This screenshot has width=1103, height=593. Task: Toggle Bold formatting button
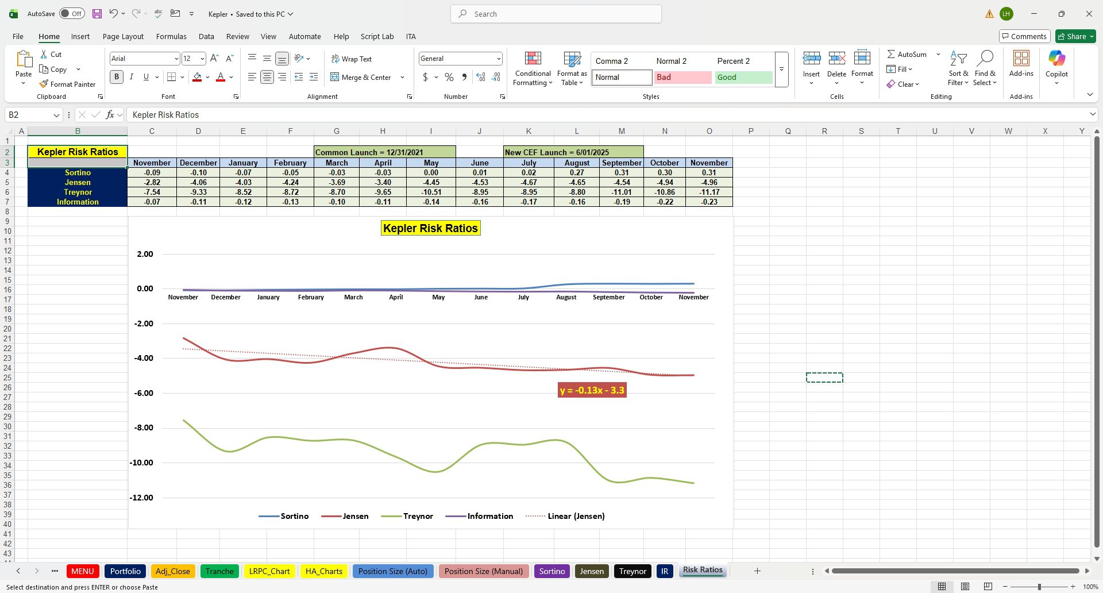pyautogui.click(x=117, y=77)
